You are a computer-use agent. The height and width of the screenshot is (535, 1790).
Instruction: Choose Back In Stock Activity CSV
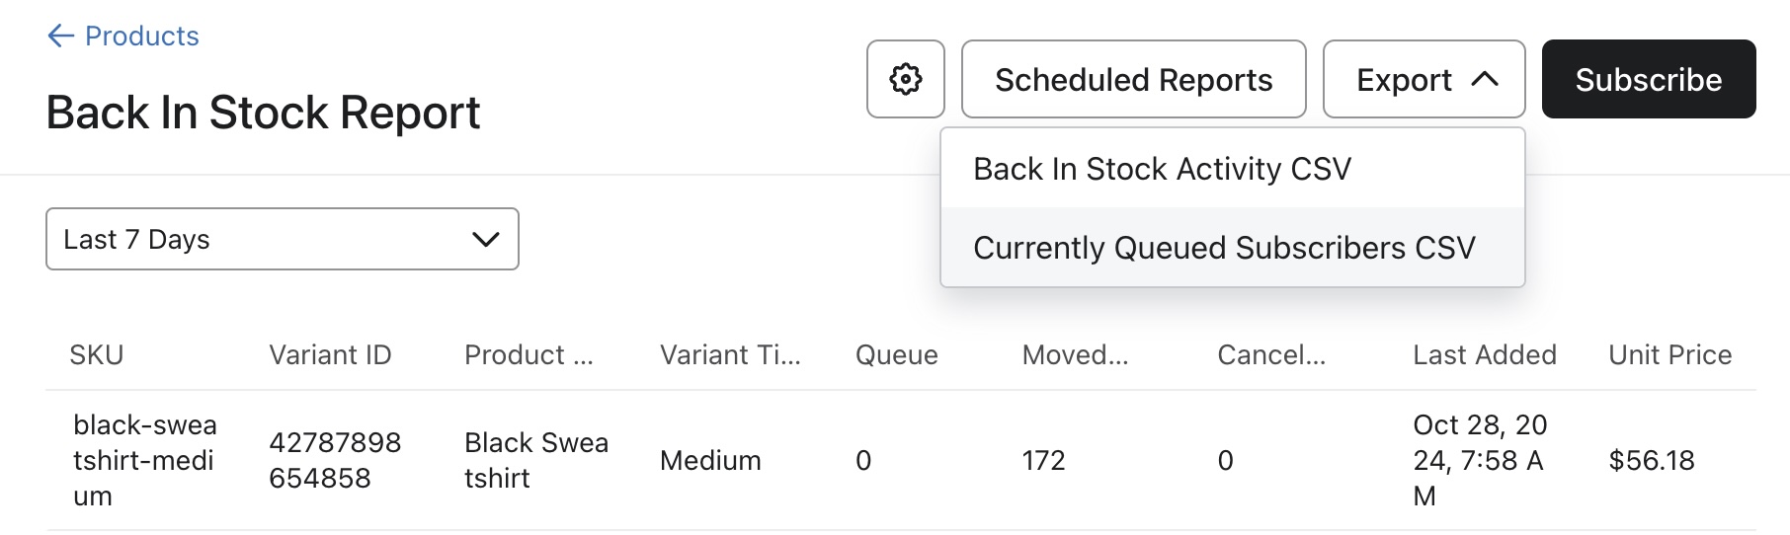click(1162, 169)
